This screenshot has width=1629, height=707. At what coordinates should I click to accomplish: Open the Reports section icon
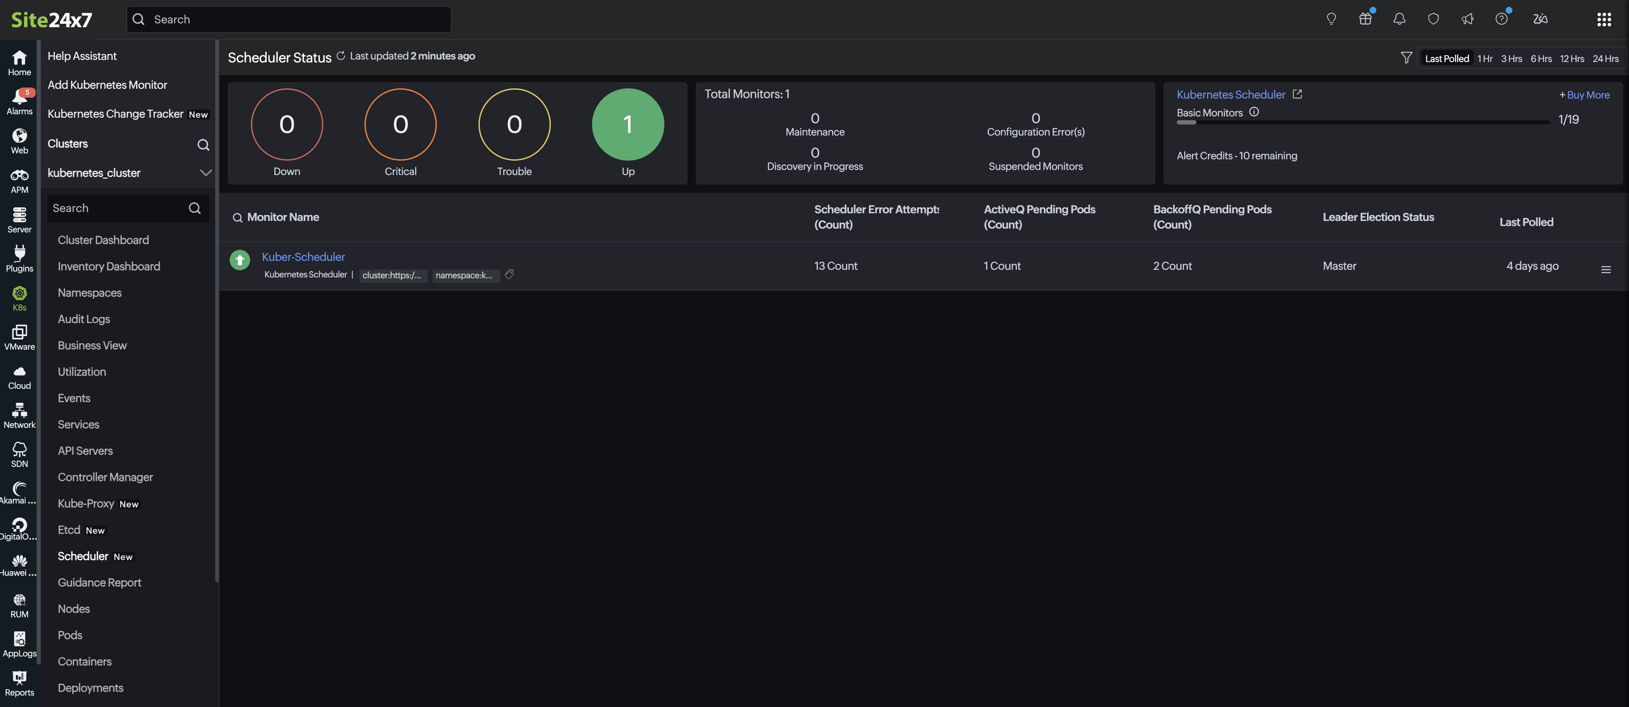click(19, 684)
